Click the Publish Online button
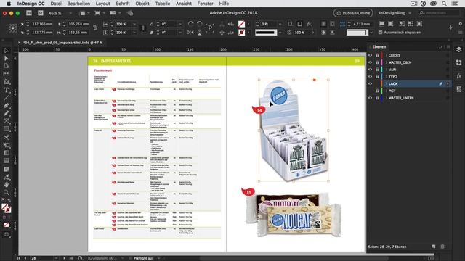Screen dimensions: 465x261 (353, 13)
